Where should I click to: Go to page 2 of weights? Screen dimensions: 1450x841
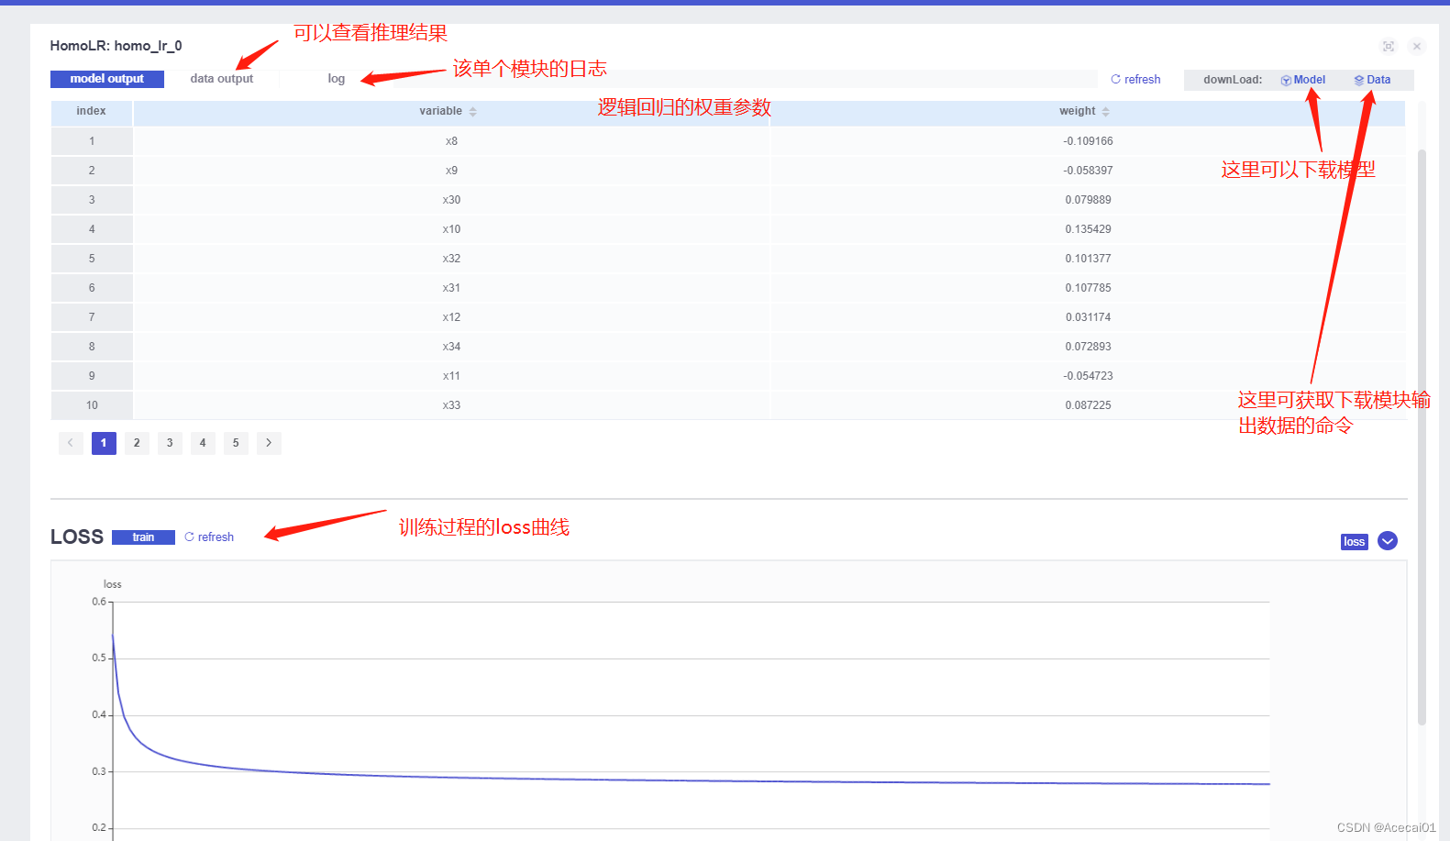coord(137,443)
